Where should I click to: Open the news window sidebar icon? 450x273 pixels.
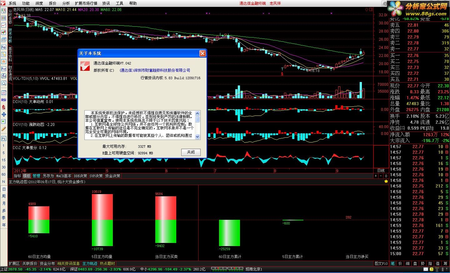(4, 40)
